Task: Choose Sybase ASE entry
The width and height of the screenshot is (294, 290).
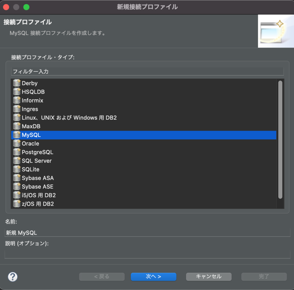Action: point(144,187)
